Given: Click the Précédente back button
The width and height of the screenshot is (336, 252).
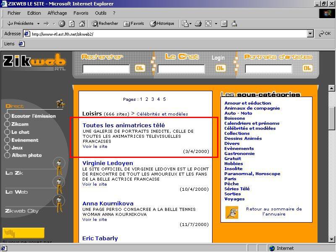Looking at the screenshot, I should 20,24.
